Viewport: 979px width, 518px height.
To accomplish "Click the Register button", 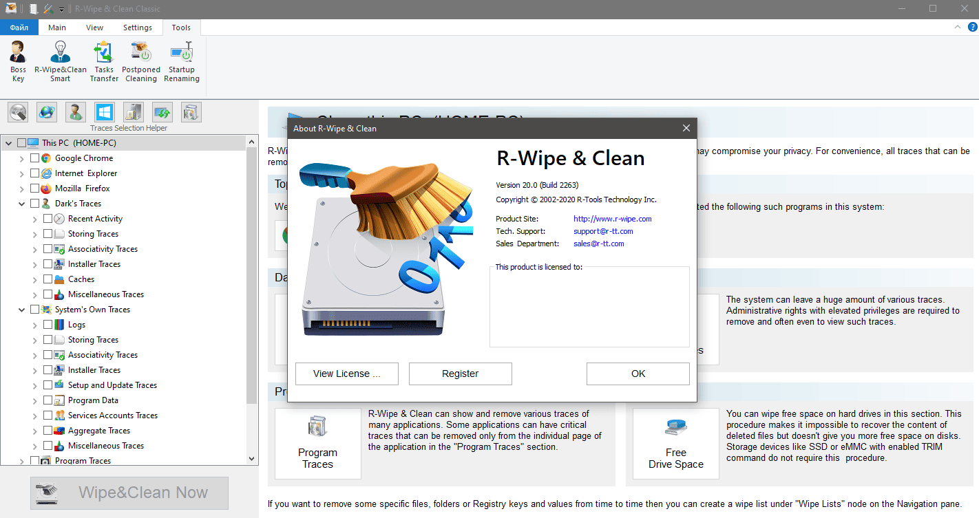I will pyautogui.click(x=461, y=374).
